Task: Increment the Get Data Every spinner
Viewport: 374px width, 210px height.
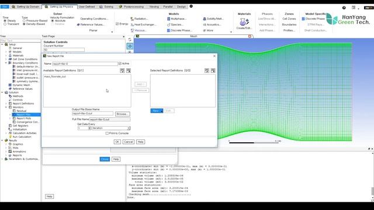Action: pos(89,127)
